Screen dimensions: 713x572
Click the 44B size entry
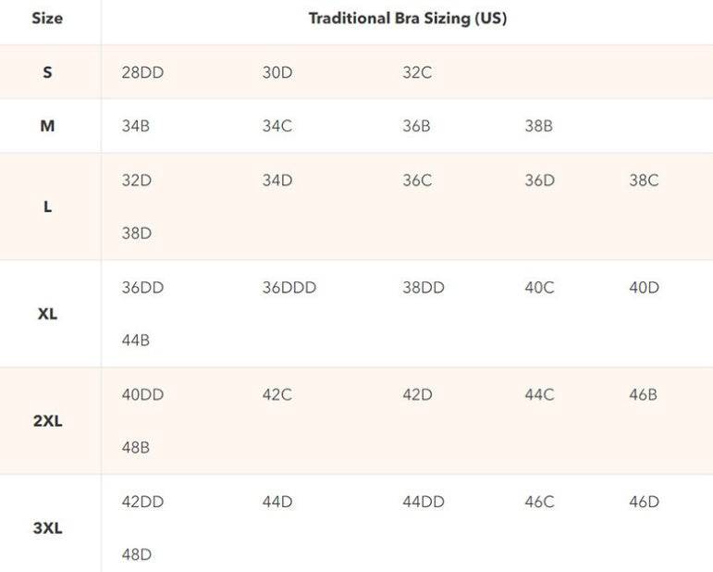(135, 341)
